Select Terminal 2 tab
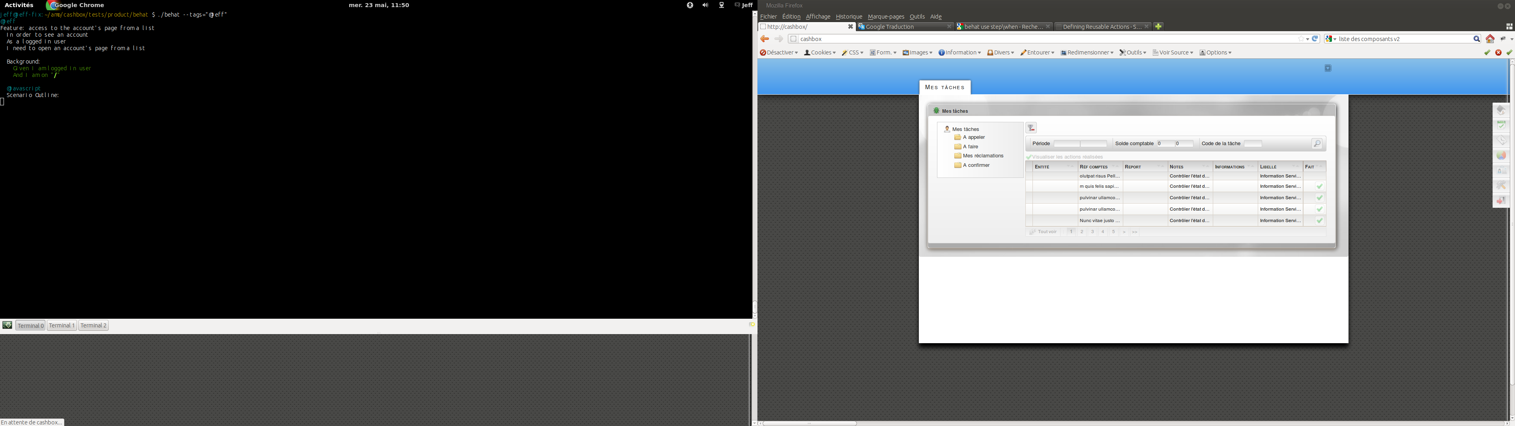Image resolution: width=1515 pixels, height=426 pixels. click(x=94, y=326)
